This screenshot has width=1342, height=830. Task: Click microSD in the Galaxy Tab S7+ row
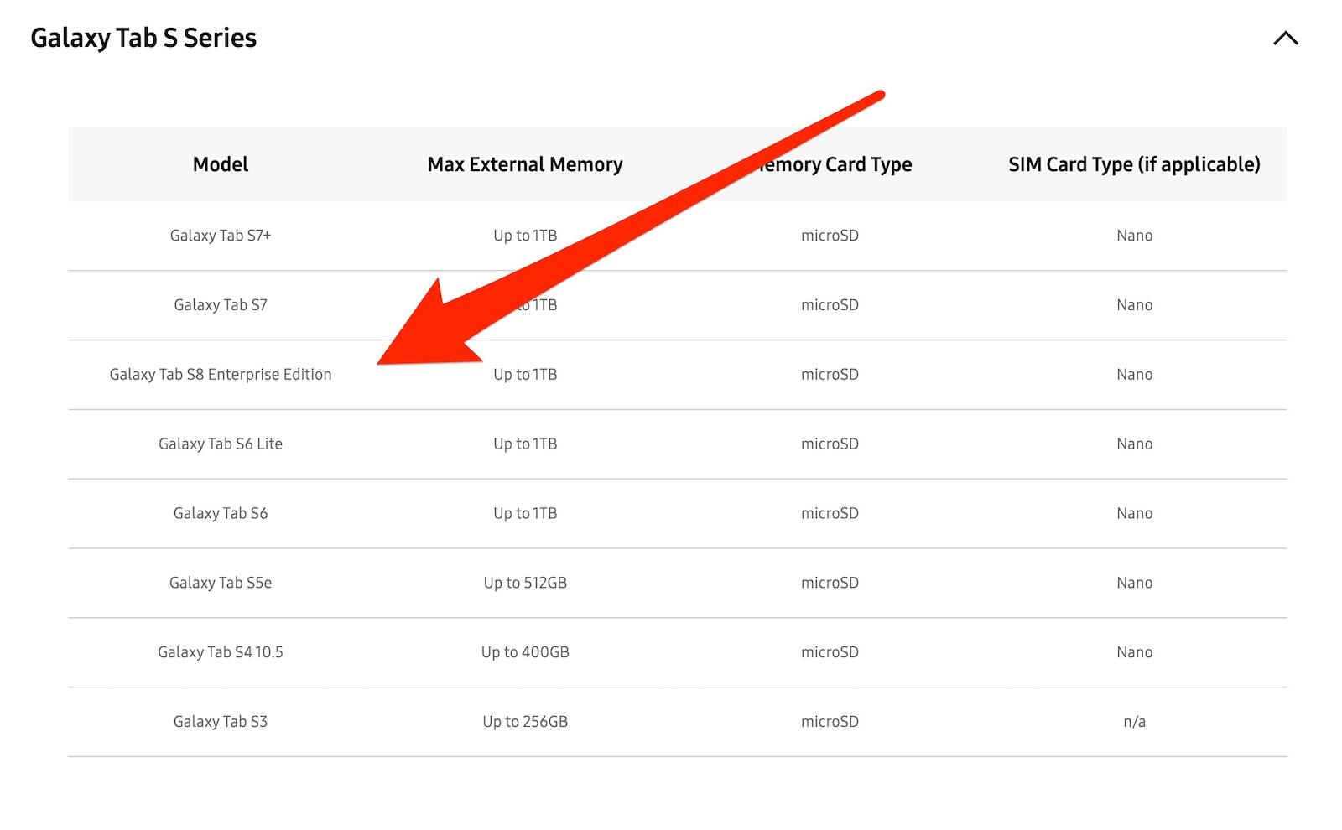coord(830,236)
